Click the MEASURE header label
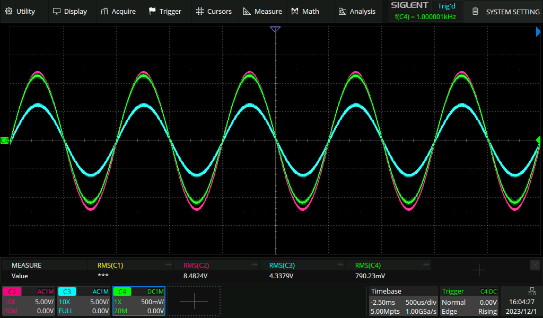The height and width of the screenshot is (318, 543). pyautogui.click(x=27, y=266)
